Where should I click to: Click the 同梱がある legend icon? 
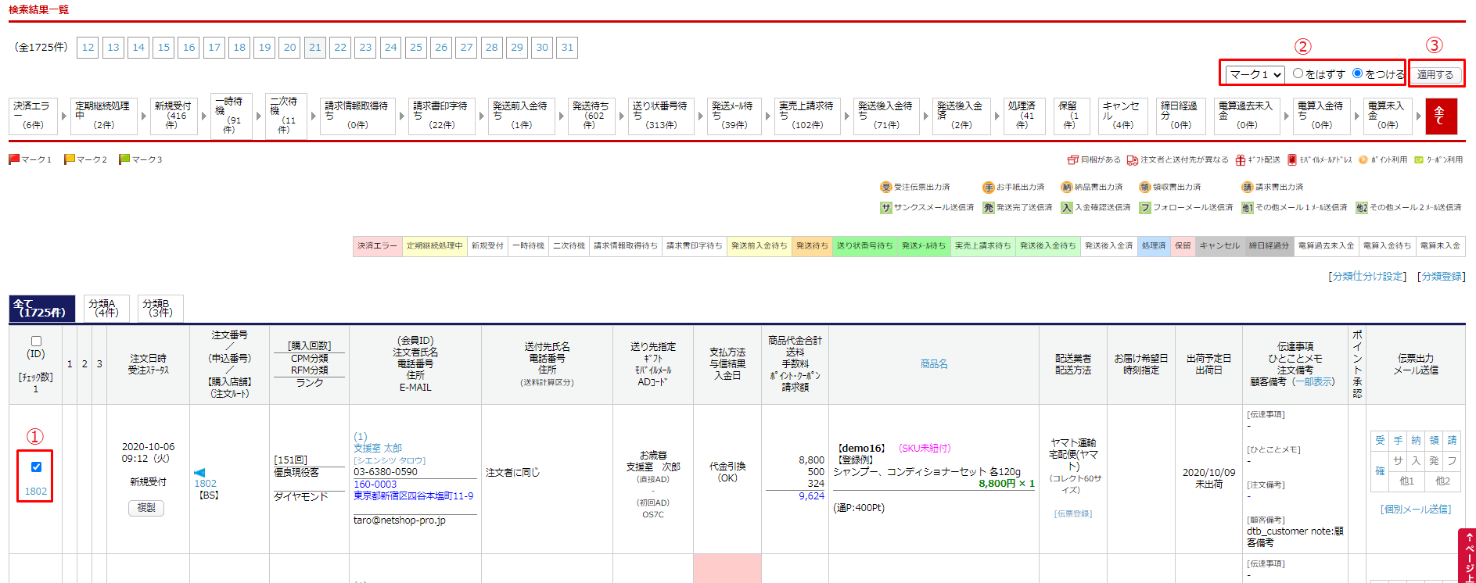click(1073, 160)
